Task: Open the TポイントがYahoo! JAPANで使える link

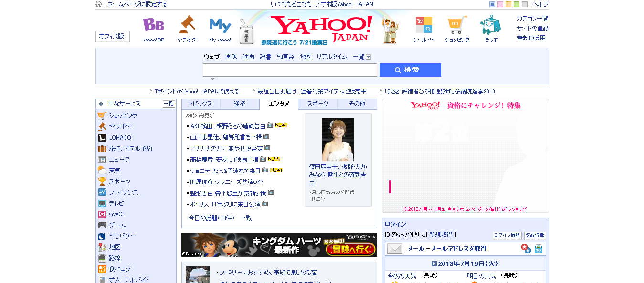Action: click(x=197, y=91)
